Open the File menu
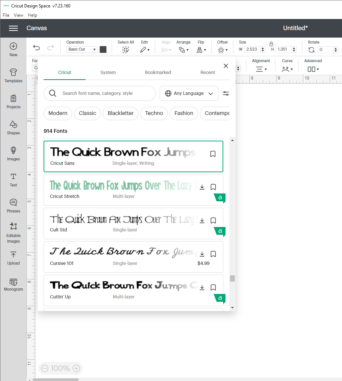The image size is (342, 381). [x=6, y=15]
